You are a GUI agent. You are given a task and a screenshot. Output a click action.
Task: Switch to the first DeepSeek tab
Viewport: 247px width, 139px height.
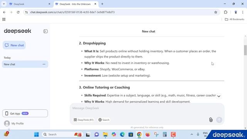(30, 4)
